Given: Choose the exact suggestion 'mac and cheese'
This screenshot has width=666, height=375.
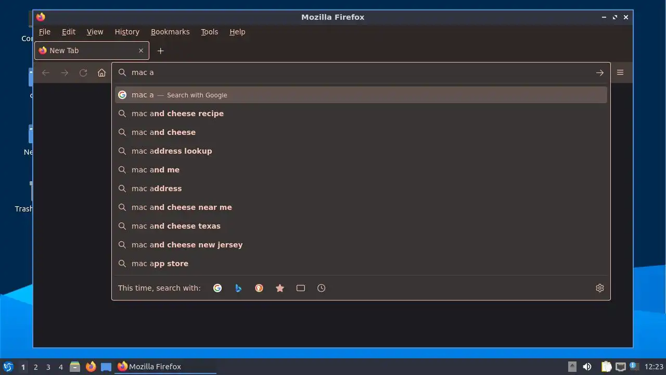Looking at the screenshot, I should point(361,132).
